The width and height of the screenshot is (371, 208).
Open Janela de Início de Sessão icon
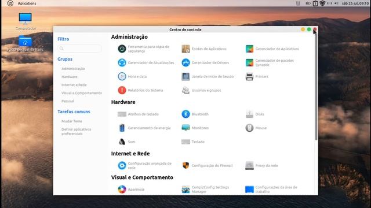(185, 76)
